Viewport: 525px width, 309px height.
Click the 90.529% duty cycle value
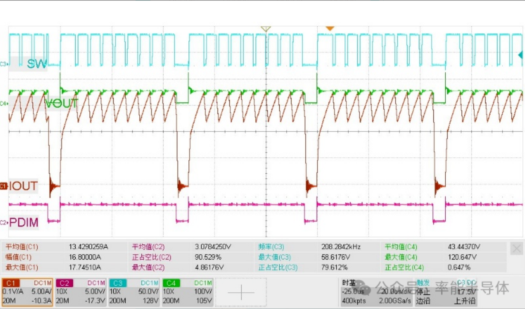click(208, 257)
